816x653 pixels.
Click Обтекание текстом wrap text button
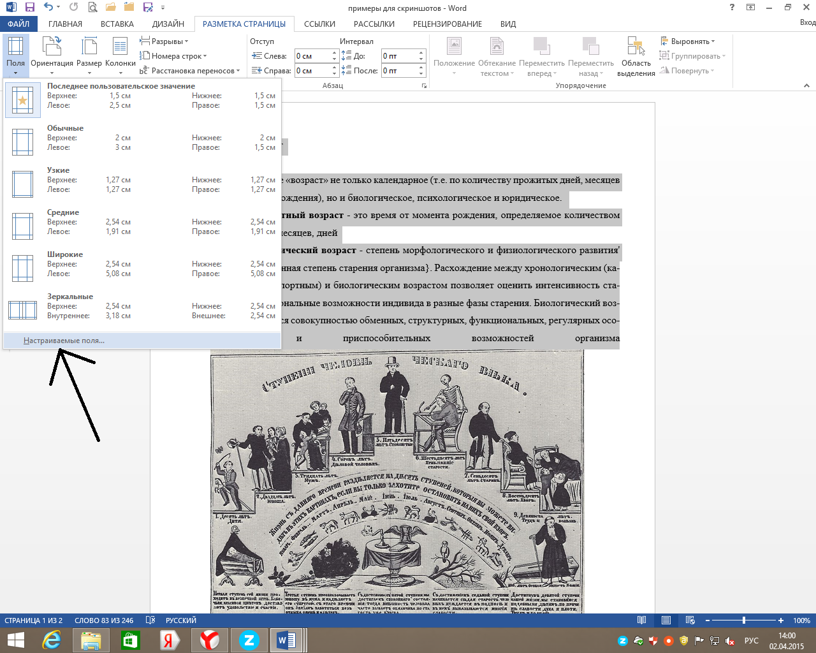tap(497, 56)
